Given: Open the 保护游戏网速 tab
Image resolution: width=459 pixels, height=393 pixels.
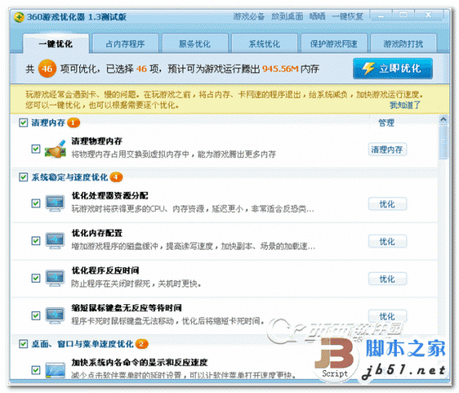Looking at the screenshot, I should pyautogui.click(x=334, y=44).
